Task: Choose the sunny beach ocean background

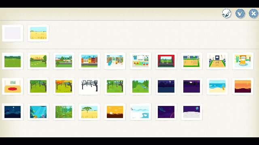Action: [x=217, y=87]
